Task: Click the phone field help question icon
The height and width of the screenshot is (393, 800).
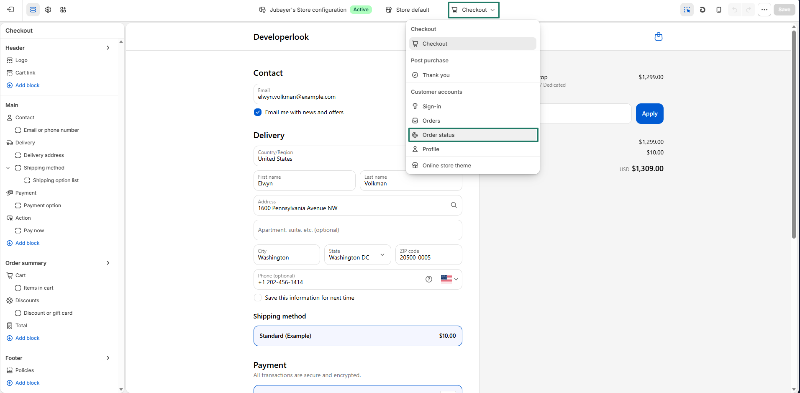Action: pyautogui.click(x=429, y=279)
